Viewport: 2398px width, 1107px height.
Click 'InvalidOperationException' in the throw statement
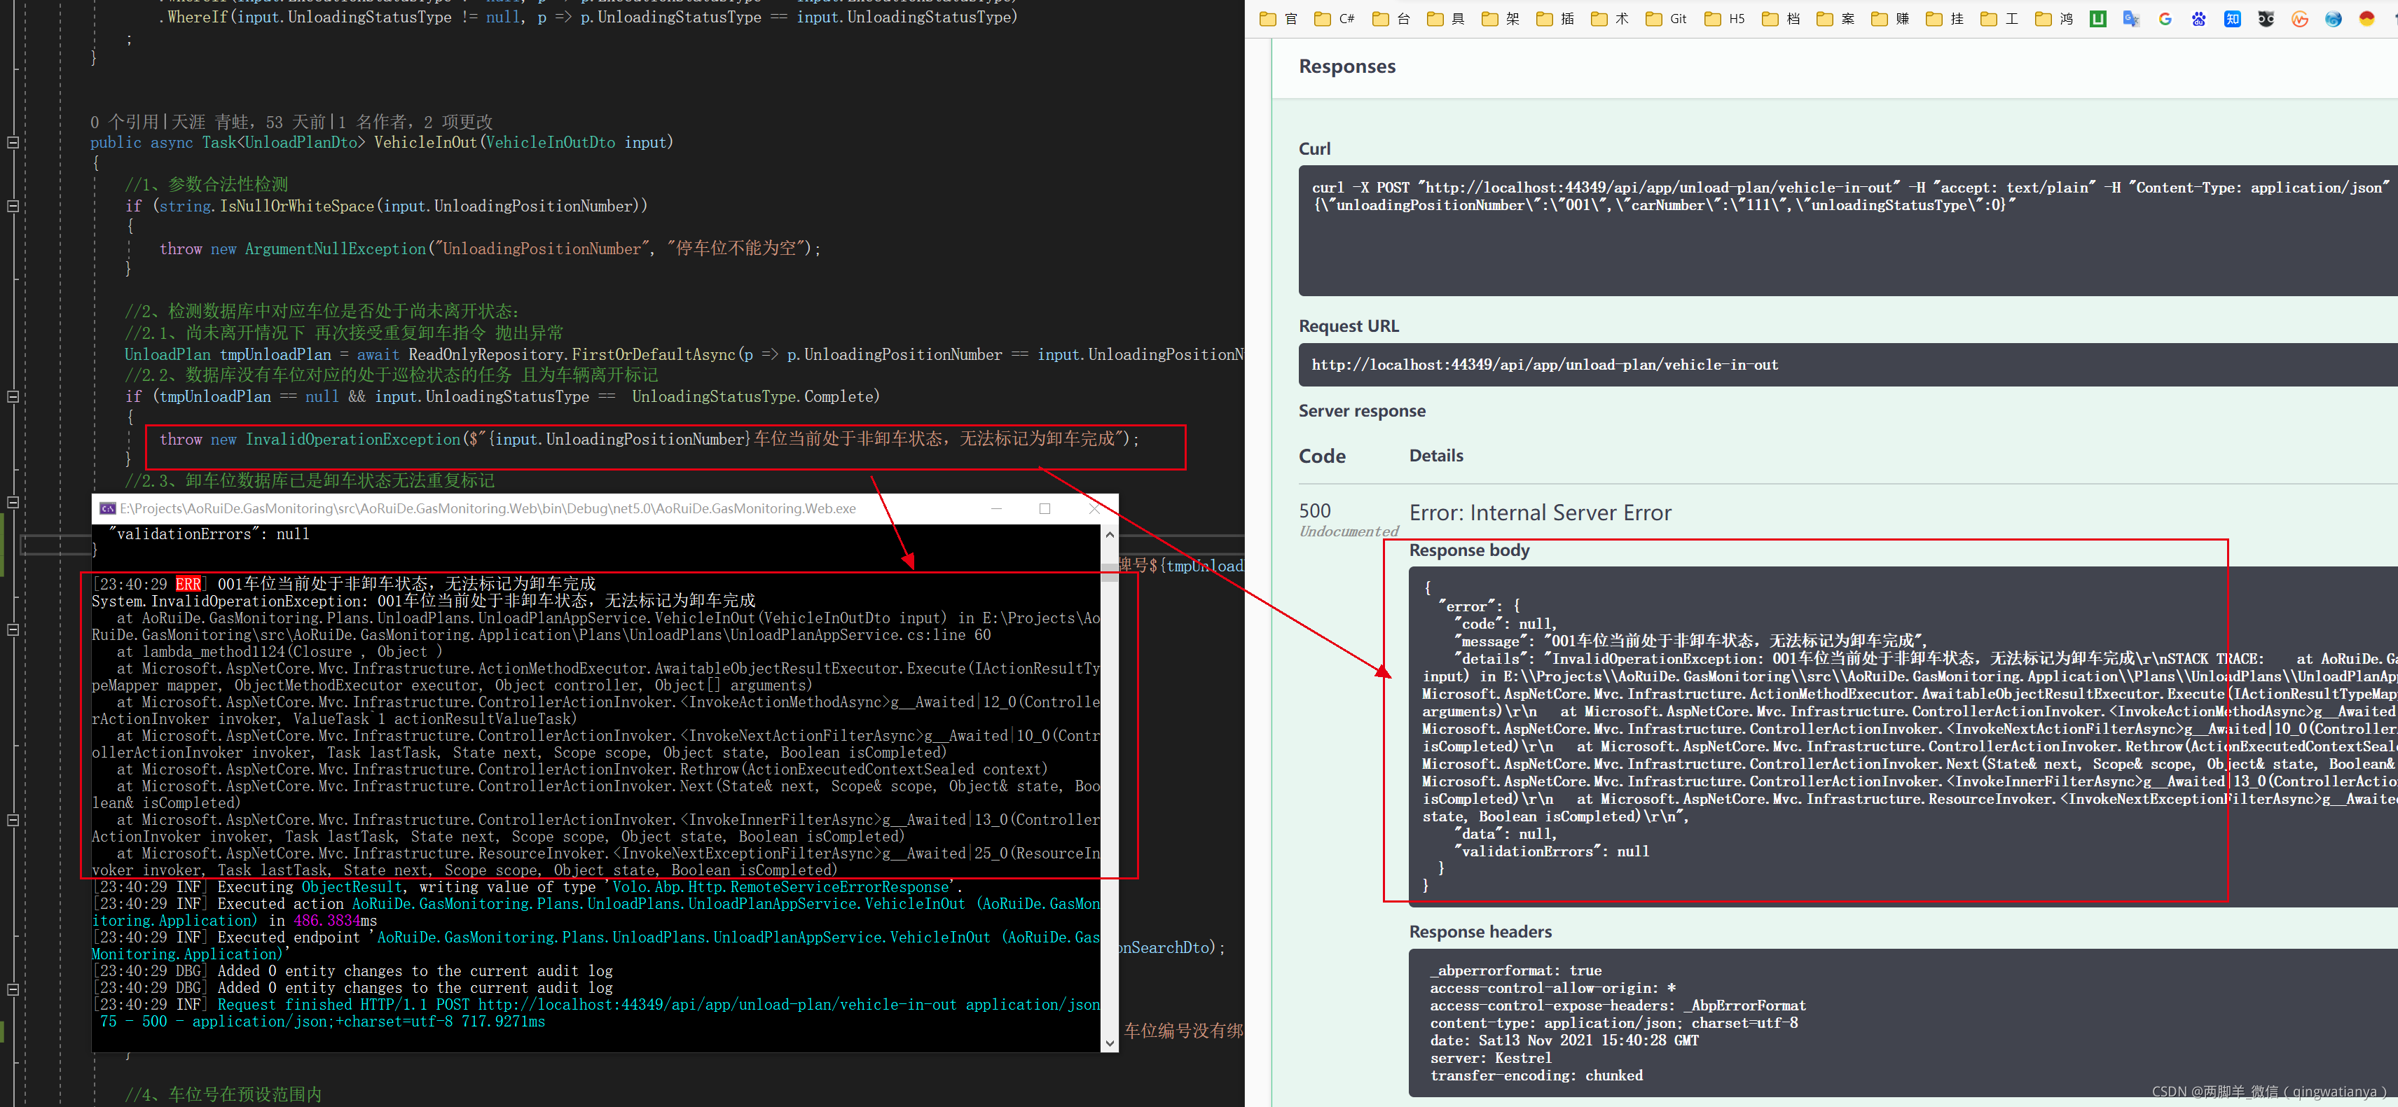pos(353,440)
